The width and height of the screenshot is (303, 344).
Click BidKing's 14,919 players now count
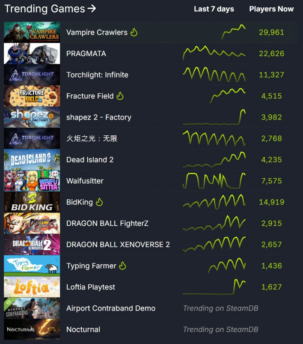(271, 202)
